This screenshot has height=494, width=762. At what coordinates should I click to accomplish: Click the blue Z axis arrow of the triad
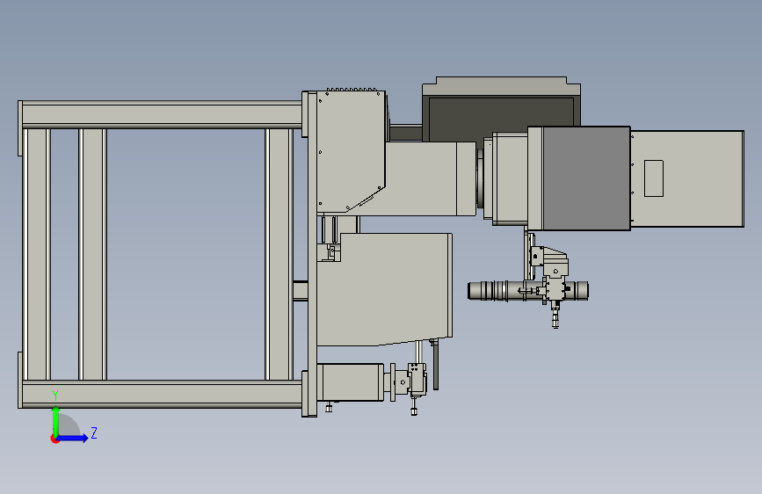pyautogui.click(x=73, y=438)
